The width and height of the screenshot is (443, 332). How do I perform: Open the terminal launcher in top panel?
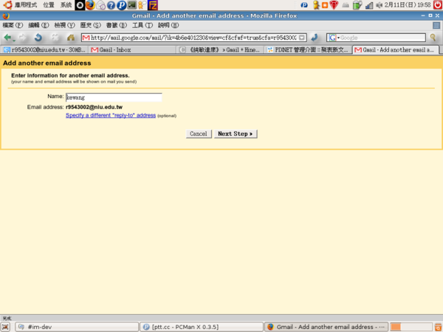[x=131, y=5]
